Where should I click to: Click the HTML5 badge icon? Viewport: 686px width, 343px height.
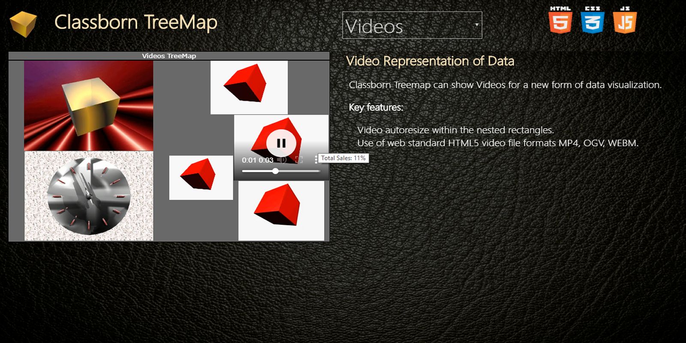coord(560,20)
